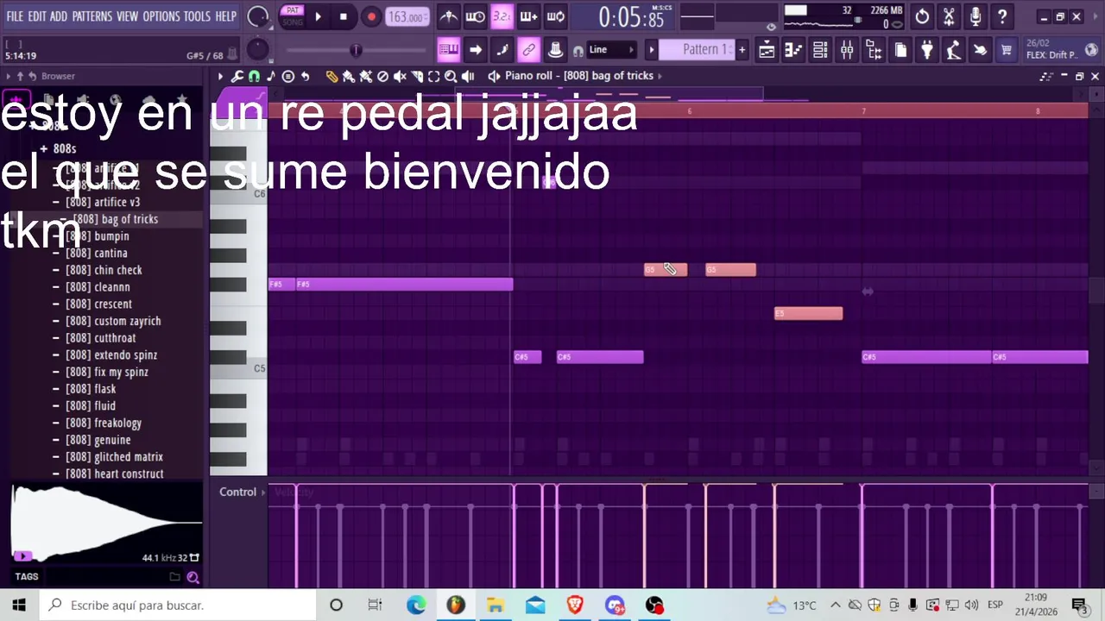The image size is (1105, 621).
Task: Disable multilink to controllers
Action: pos(528,50)
